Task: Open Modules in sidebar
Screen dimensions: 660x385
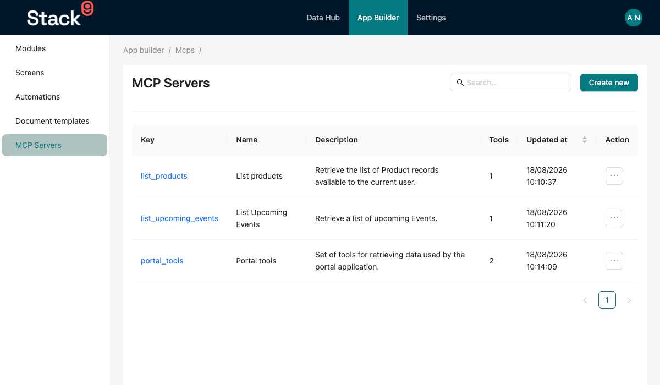Action: [x=54, y=48]
